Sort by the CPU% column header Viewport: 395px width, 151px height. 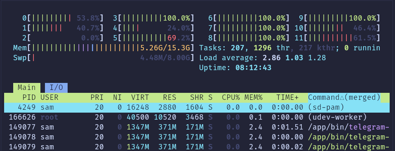(x=231, y=97)
